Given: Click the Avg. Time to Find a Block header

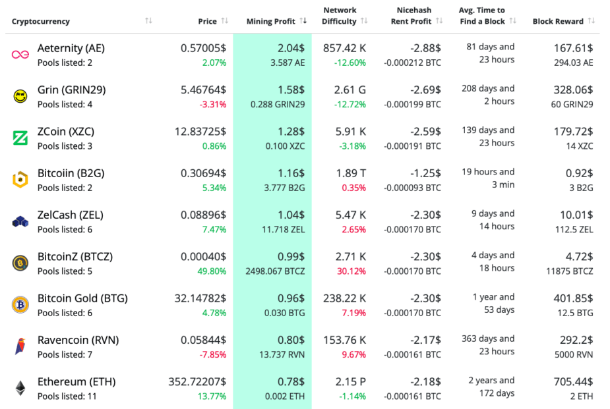Looking at the screenshot, I should coord(482,16).
